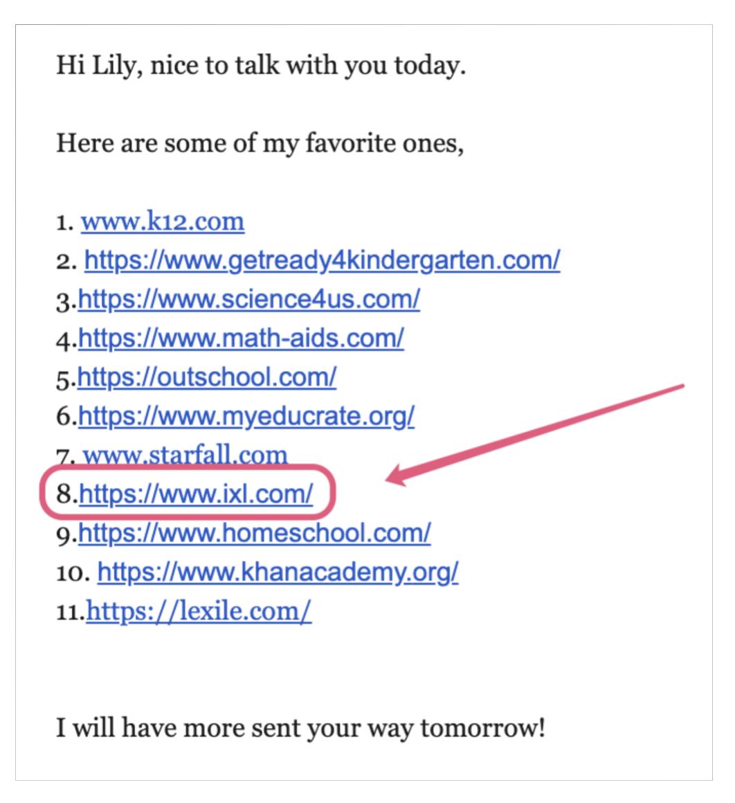Click the "Hi Lily" greeting line
Image resolution: width=735 pixels, height=803 pixels.
pyautogui.click(x=261, y=66)
